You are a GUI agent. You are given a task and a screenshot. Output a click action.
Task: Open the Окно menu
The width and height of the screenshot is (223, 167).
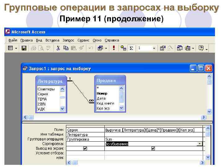coord(97,40)
